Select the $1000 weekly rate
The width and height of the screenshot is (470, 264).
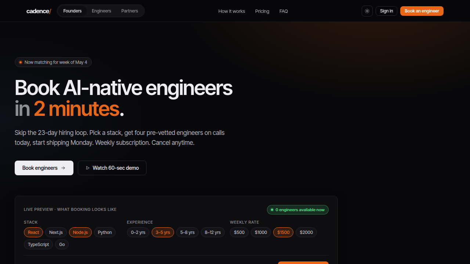coord(261,232)
